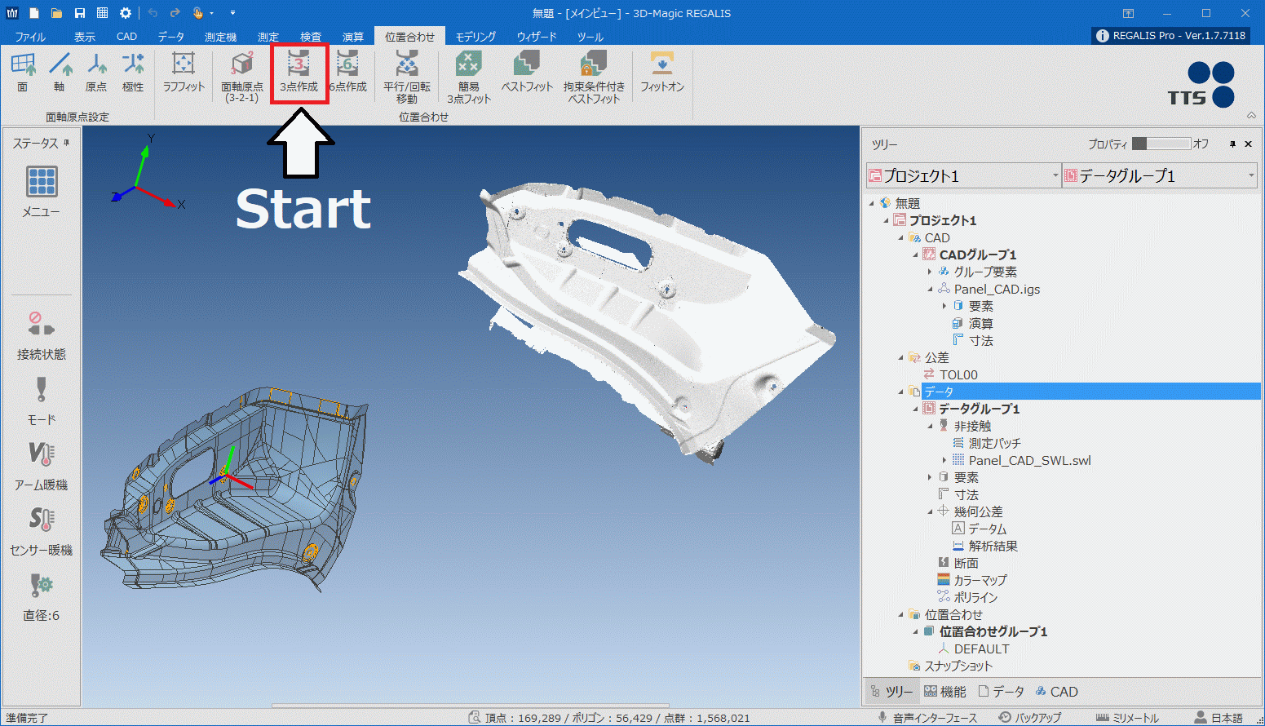Image resolution: width=1265 pixels, height=726 pixels.
Task: Open the メニュー grid in status panel
Action: (x=42, y=192)
